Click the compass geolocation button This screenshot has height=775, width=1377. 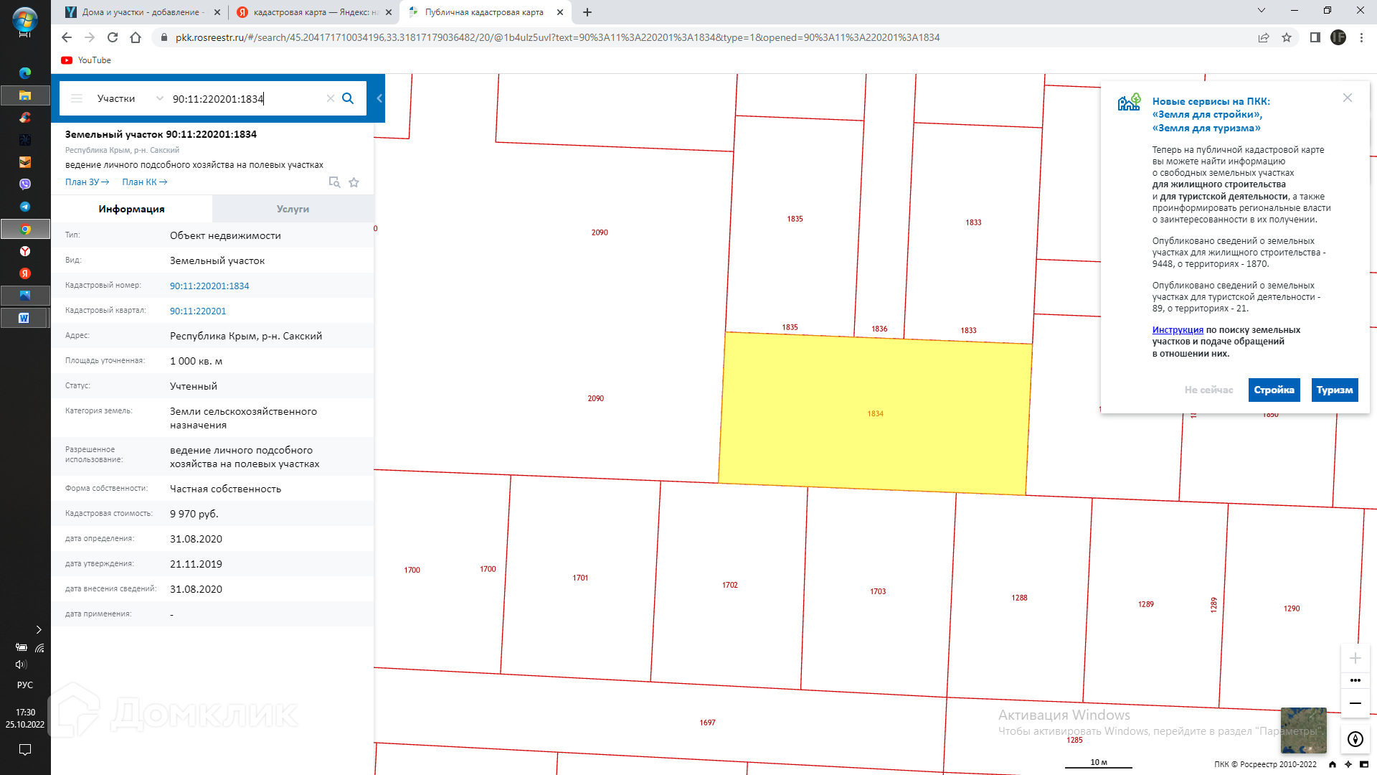(x=1355, y=739)
